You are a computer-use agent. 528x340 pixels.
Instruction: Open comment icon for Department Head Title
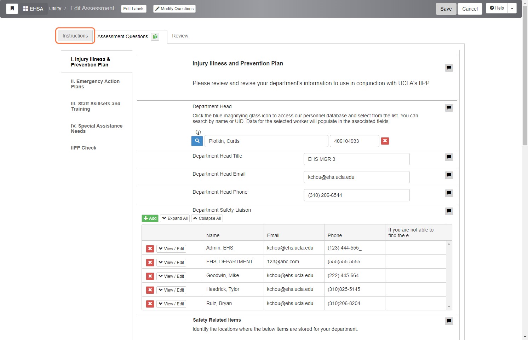[449, 157]
